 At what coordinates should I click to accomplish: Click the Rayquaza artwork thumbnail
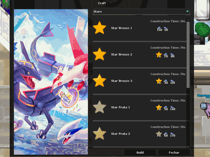pyautogui.click(x=51, y=82)
